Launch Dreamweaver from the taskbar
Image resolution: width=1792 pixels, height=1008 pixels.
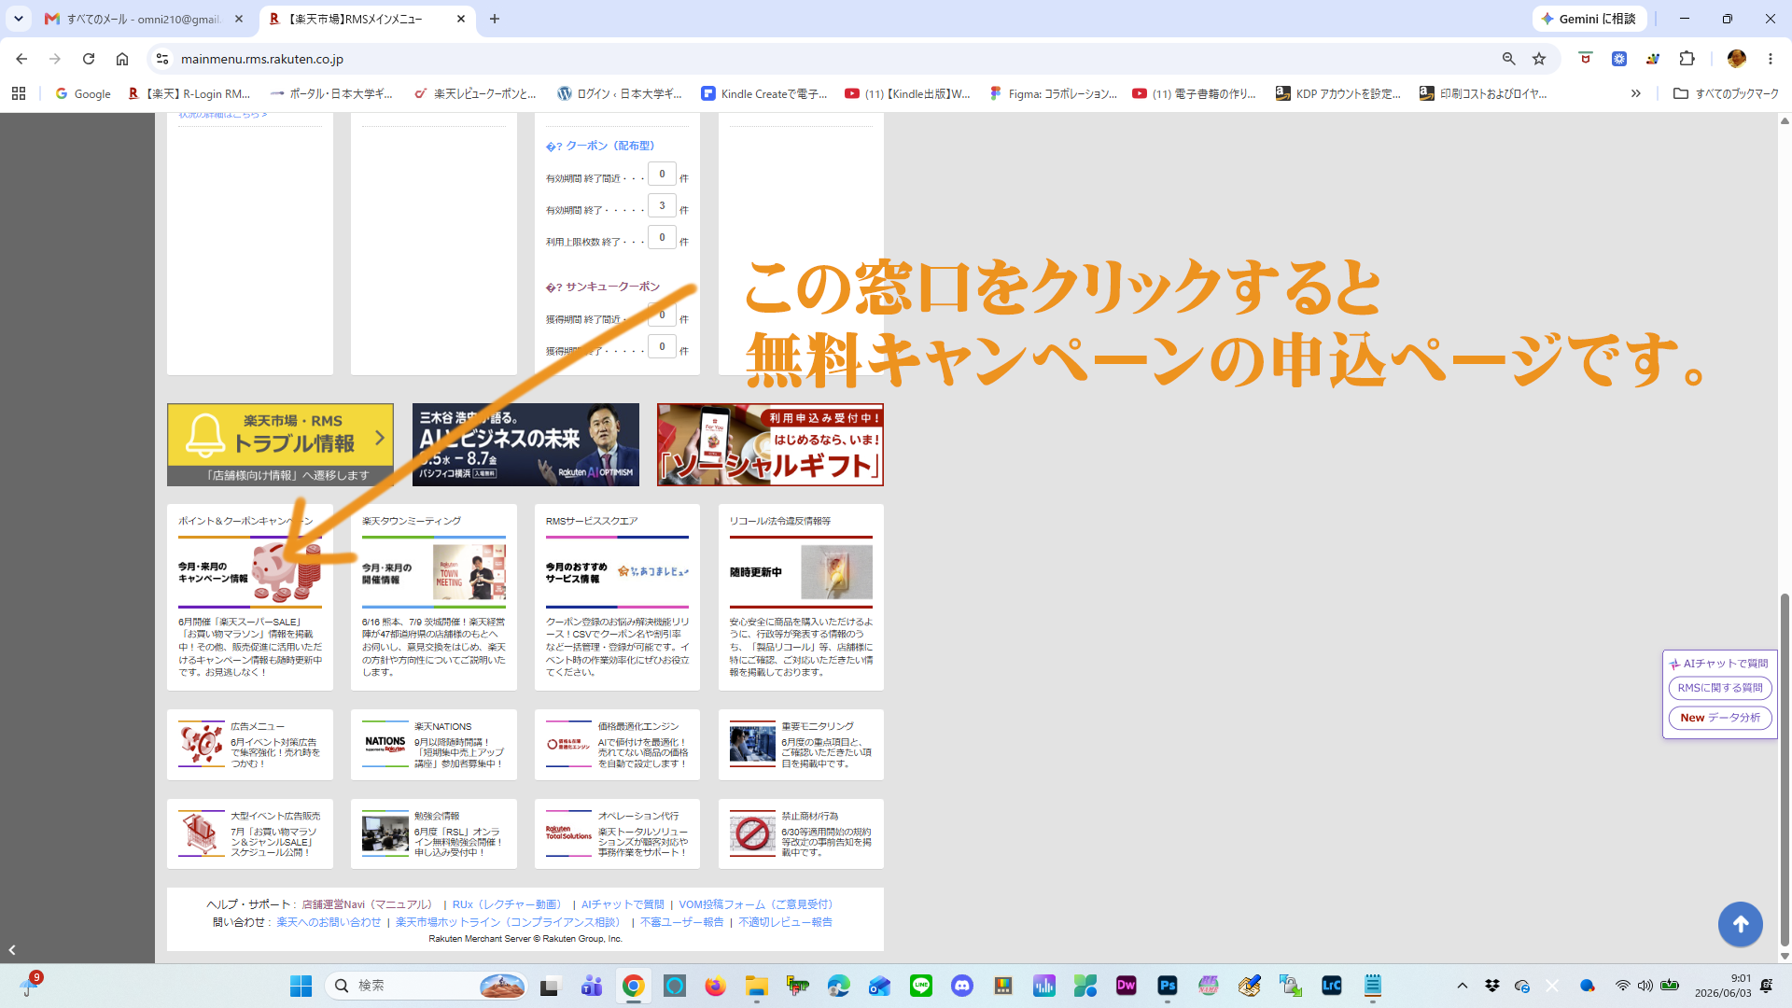[x=1127, y=986]
